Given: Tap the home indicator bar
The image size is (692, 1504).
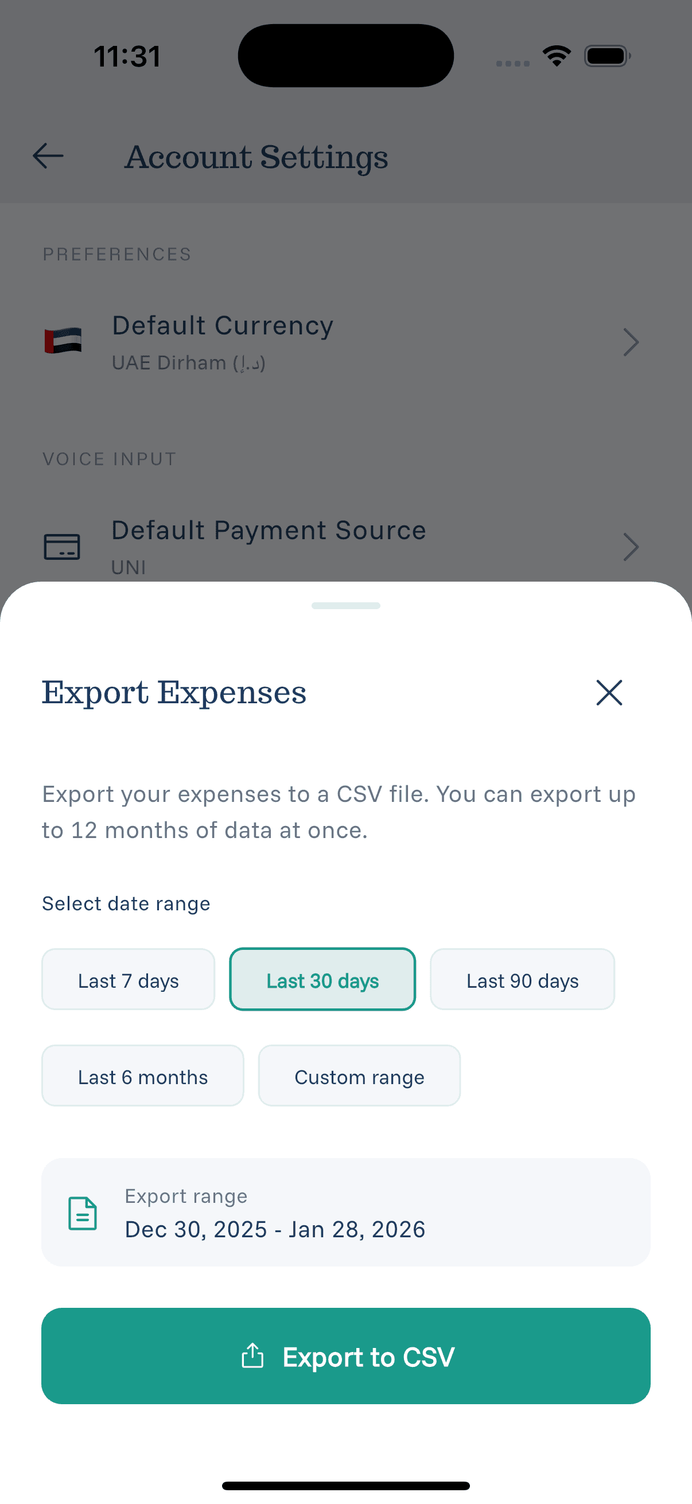Looking at the screenshot, I should [x=345, y=1485].
